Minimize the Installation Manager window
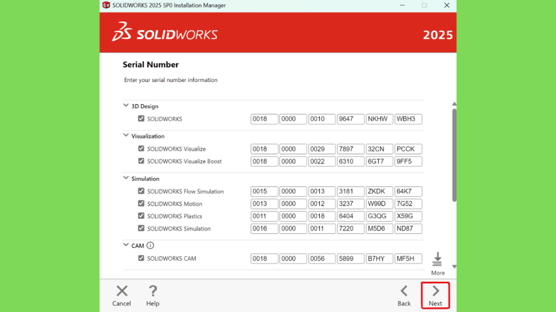 pyautogui.click(x=402, y=5)
